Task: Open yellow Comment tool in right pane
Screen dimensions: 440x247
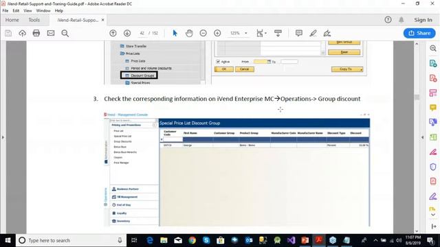Action: coord(433,108)
